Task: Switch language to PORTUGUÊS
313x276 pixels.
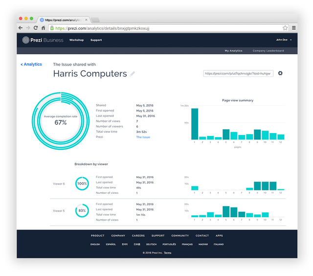Action: coord(169,245)
